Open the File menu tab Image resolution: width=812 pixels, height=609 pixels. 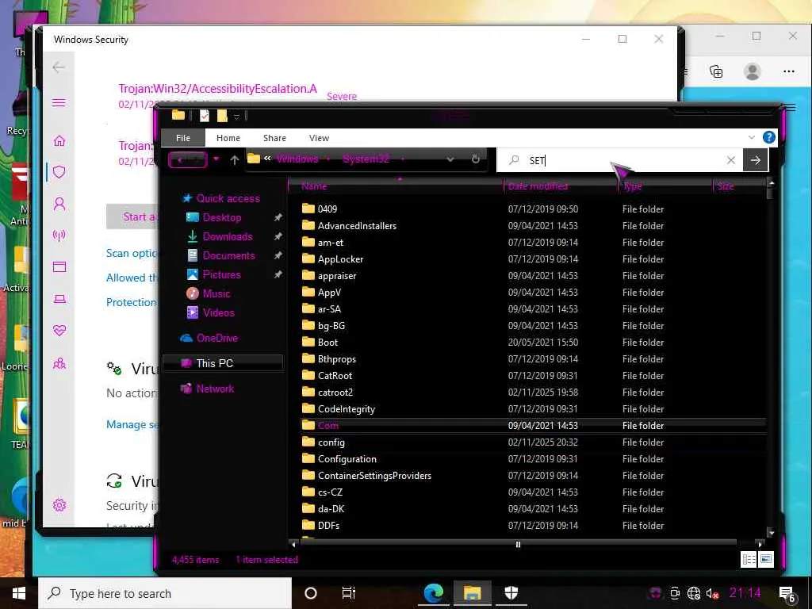pyautogui.click(x=183, y=138)
